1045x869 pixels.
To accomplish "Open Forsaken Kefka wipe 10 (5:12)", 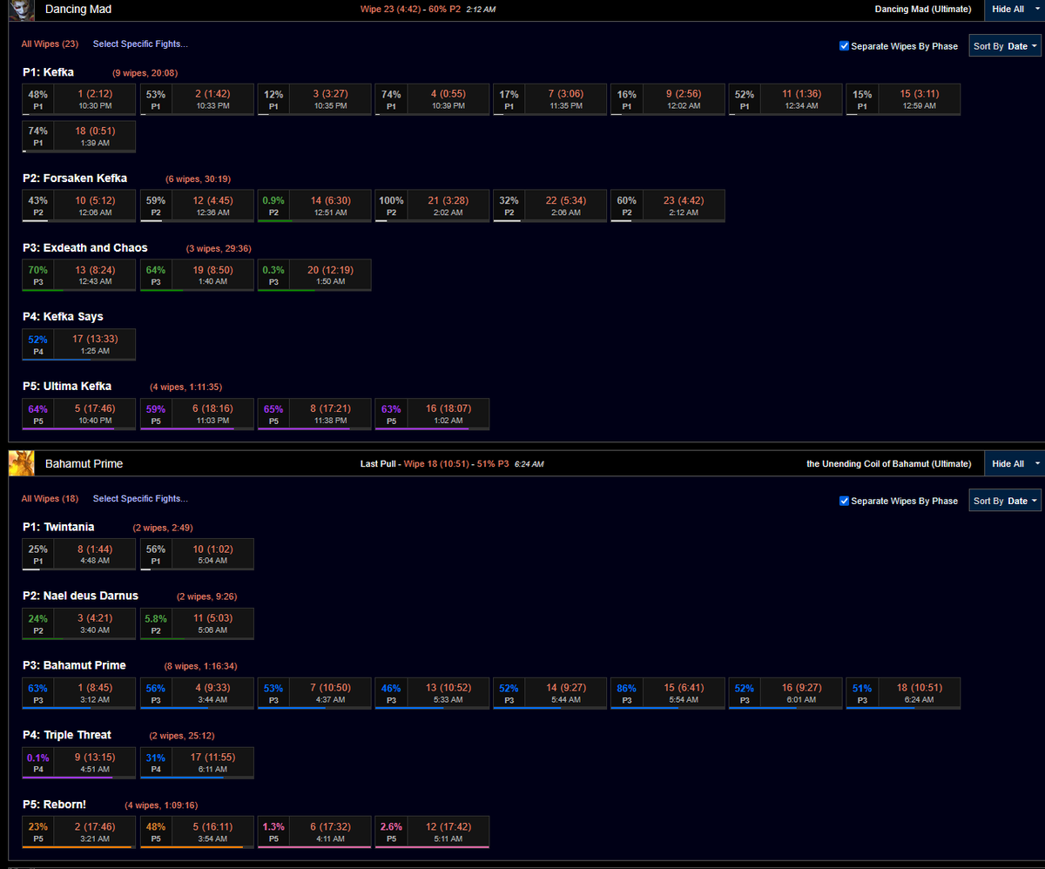I will 79,206.
